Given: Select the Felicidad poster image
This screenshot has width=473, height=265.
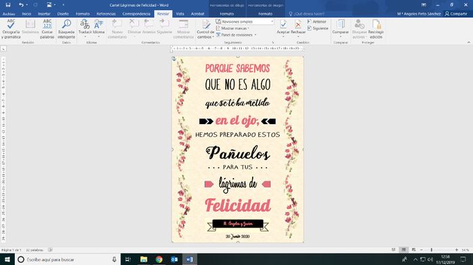Looking at the screenshot, I should click(x=238, y=150).
